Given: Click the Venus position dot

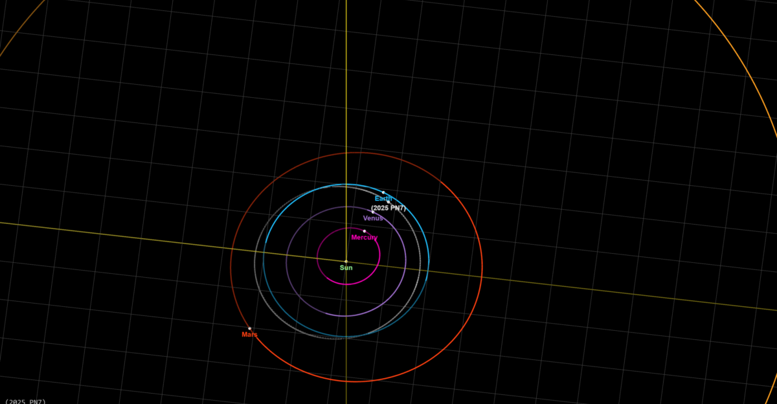Looking at the screenshot, I should click(373, 212).
